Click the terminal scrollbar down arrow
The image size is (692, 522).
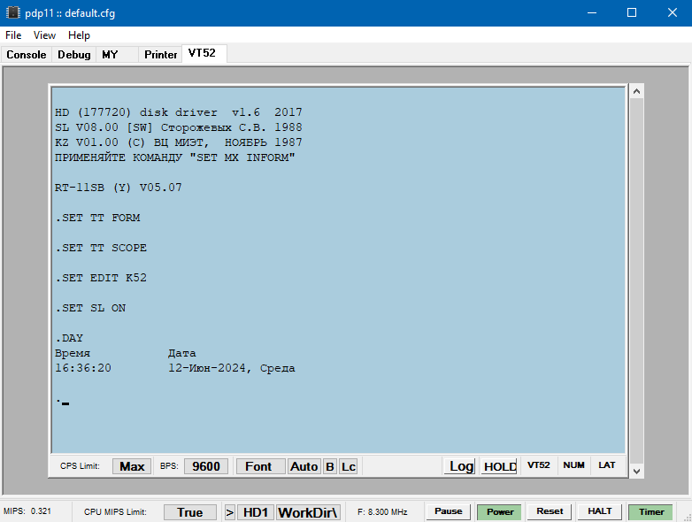[636, 471]
